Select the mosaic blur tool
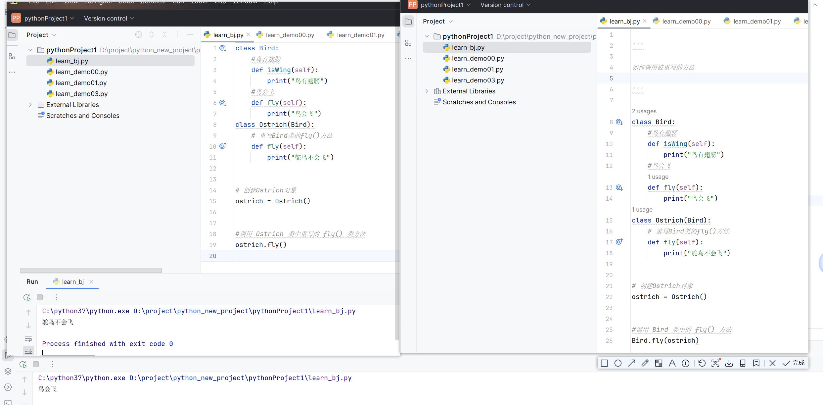Image resolution: width=823 pixels, height=405 pixels. 659,363
